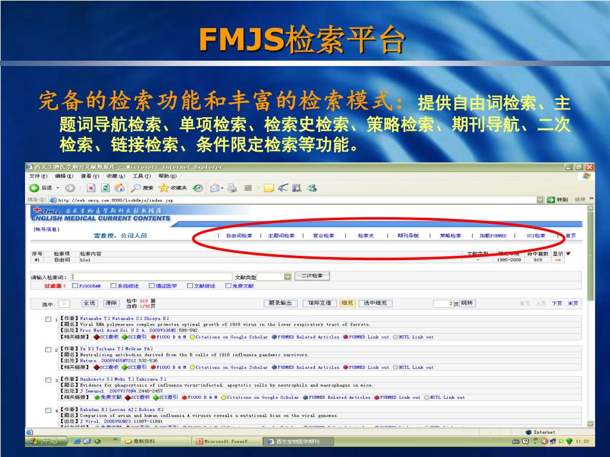Select result 2 checkbox for Yu X
The width and height of the screenshot is (610, 457).
48,350
